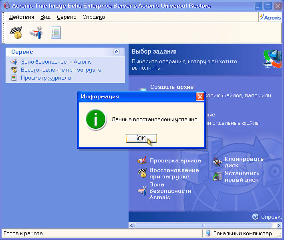Image resolution: width=284 pixels, height=240 pixels.
Task: Click the Клонировать диск icon
Action: point(217,162)
